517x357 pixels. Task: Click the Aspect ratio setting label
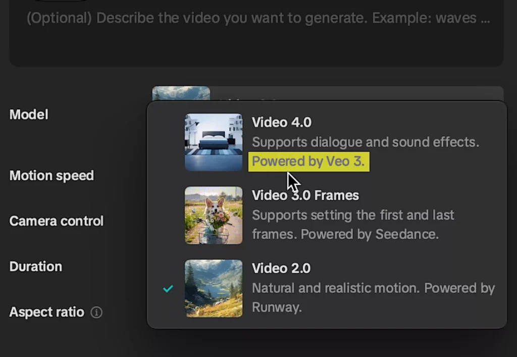coord(46,313)
